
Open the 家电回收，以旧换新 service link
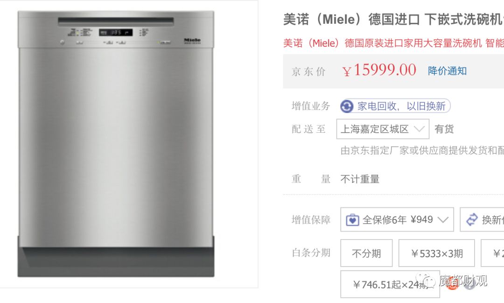click(401, 106)
